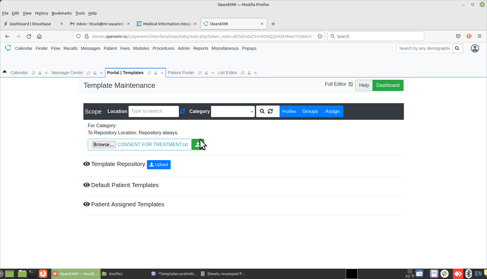Click the green upload file icon button
487x279 pixels.
(197, 145)
